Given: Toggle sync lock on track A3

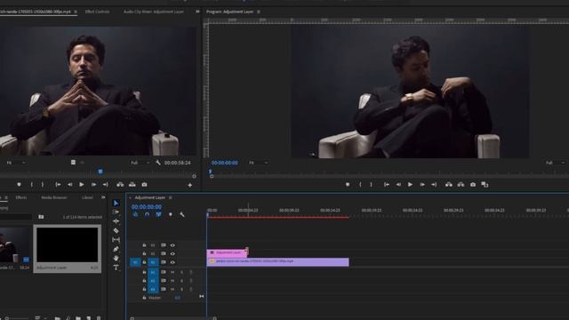Looking at the screenshot, I should 164,289.
